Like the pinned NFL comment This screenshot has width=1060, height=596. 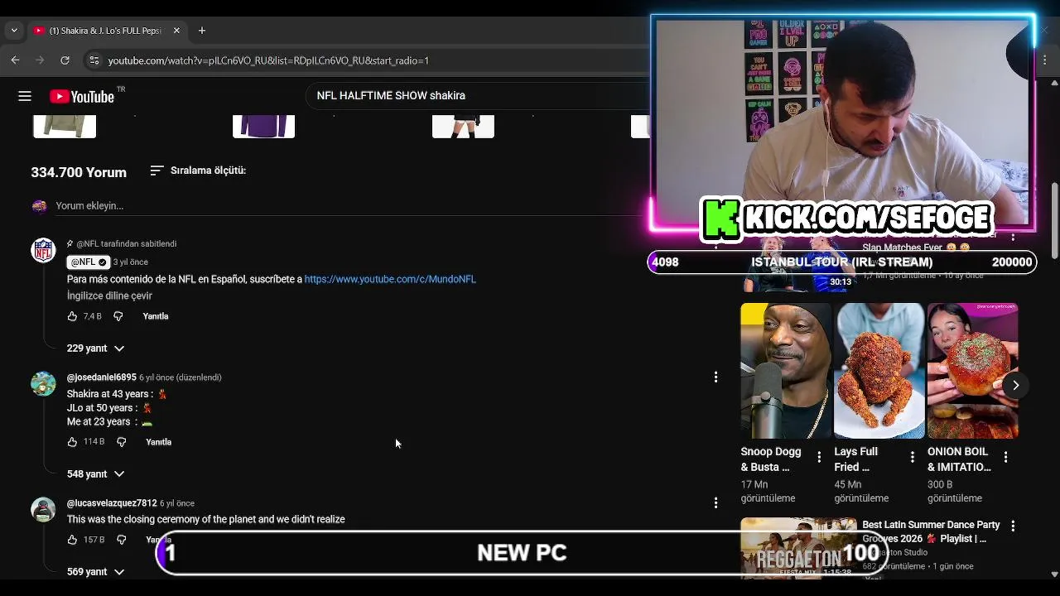coord(72,316)
